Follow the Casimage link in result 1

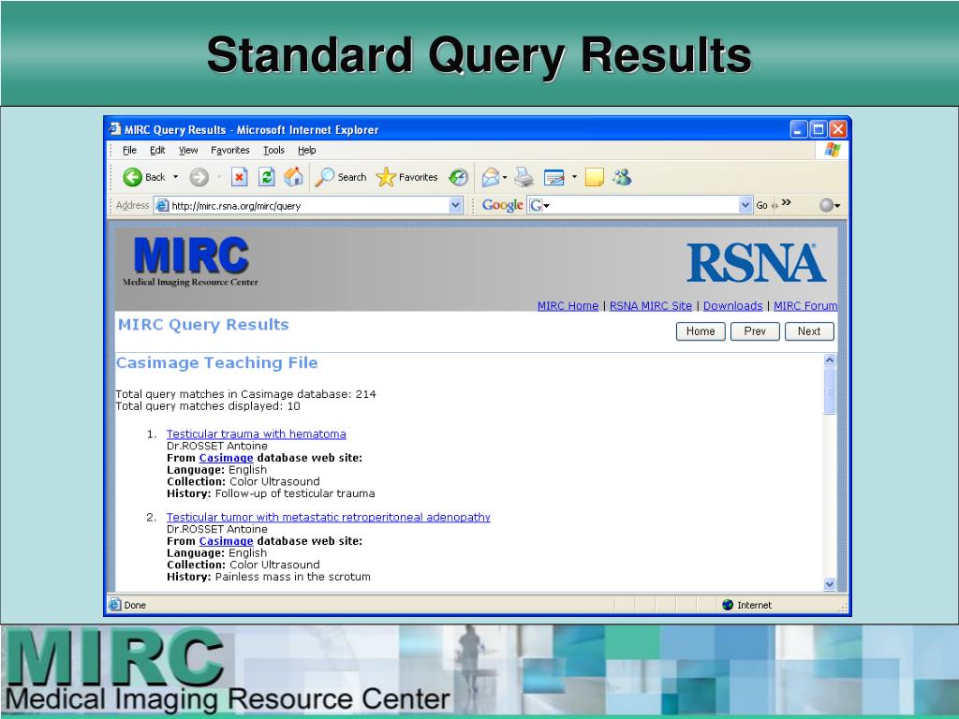226,458
